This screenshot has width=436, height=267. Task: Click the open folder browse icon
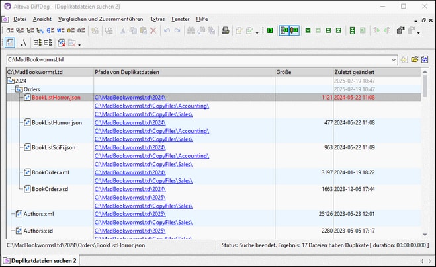click(x=414, y=59)
